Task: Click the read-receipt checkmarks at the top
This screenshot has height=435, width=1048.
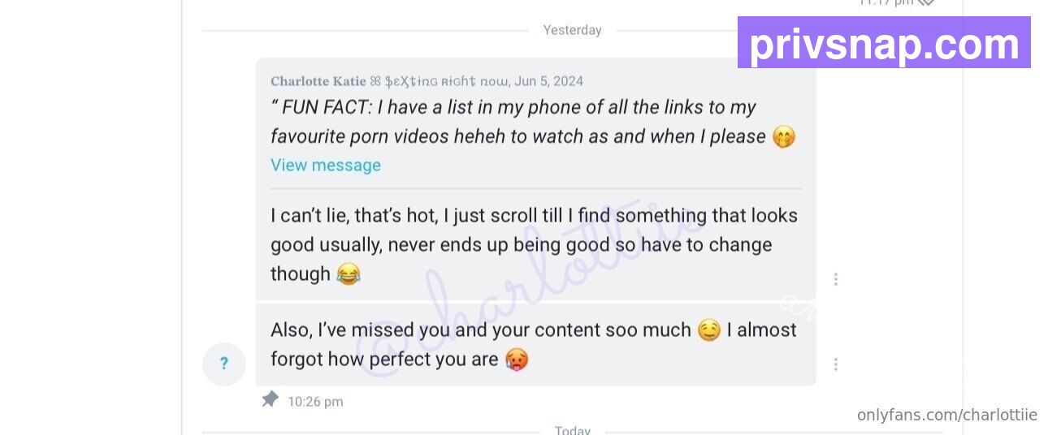Action: pos(925,2)
